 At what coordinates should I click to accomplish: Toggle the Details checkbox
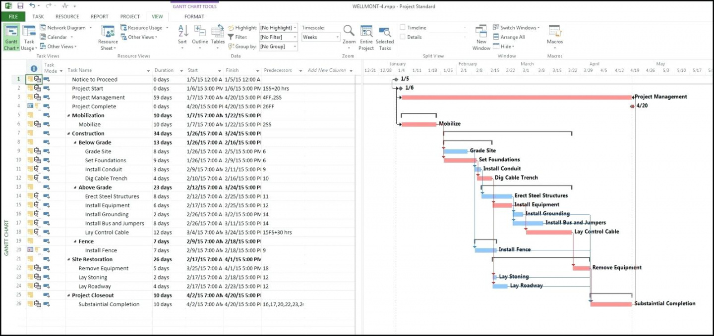403,37
